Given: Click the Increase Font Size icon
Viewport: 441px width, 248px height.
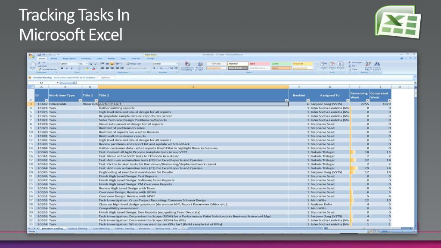Looking at the screenshot, I should pyautogui.click(x=91, y=64).
